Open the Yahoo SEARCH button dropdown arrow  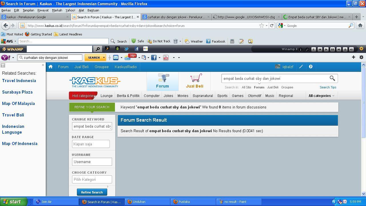[104, 58]
